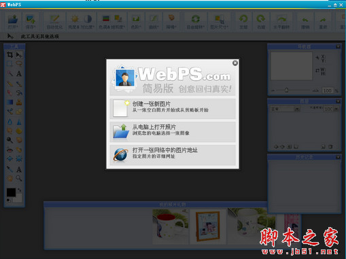Open the red-and-white mug thumbnail
This screenshot has width=346, height=259.
tap(171, 226)
